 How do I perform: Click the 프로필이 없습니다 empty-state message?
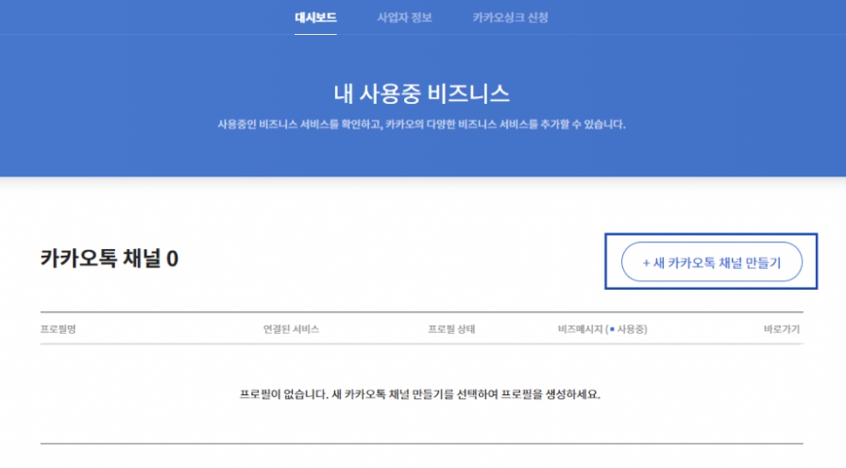point(420,394)
